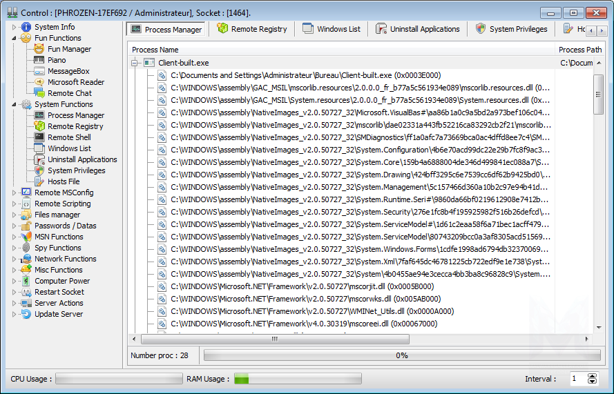Expand the Spy Functions tree node
The width and height of the screenshot is (614, 394).
tap(14, 248)
